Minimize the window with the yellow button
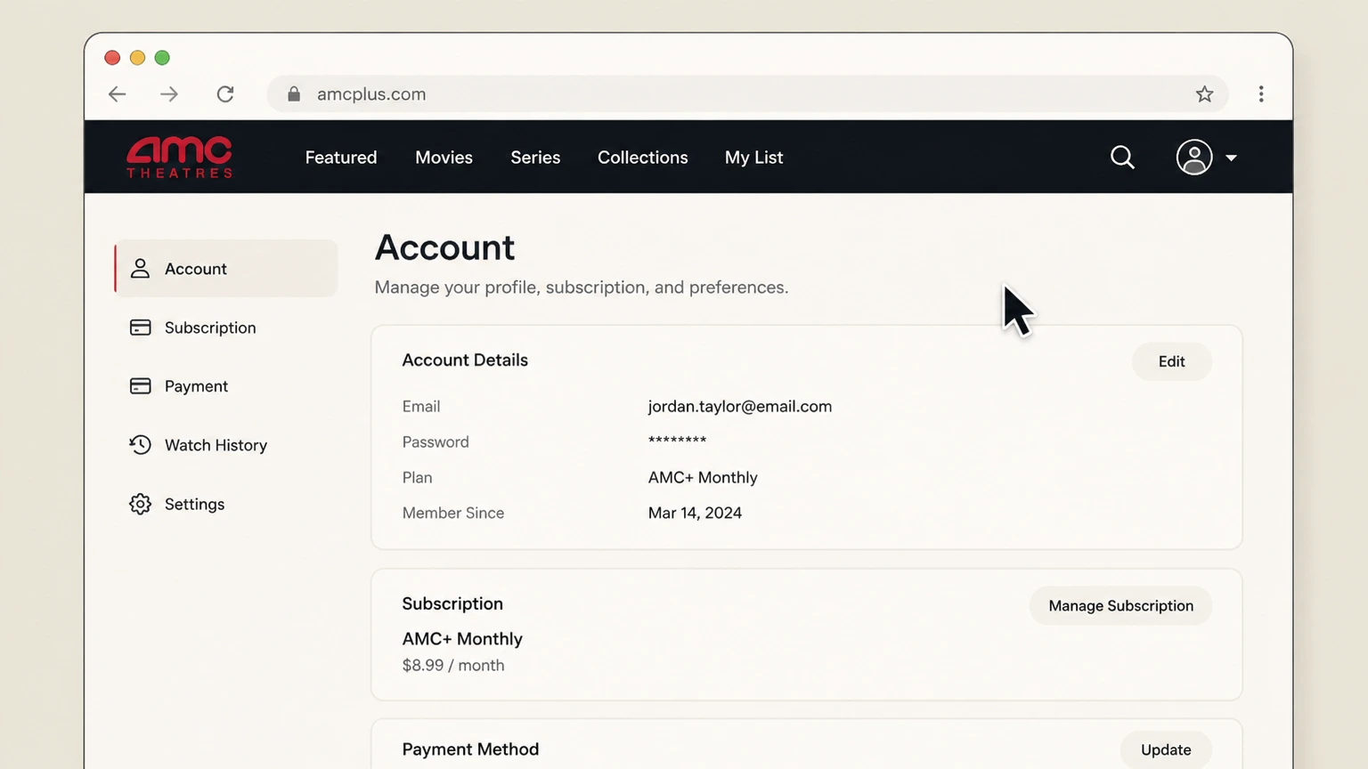Screen dimensions: 1368x769 pos(137,58)
